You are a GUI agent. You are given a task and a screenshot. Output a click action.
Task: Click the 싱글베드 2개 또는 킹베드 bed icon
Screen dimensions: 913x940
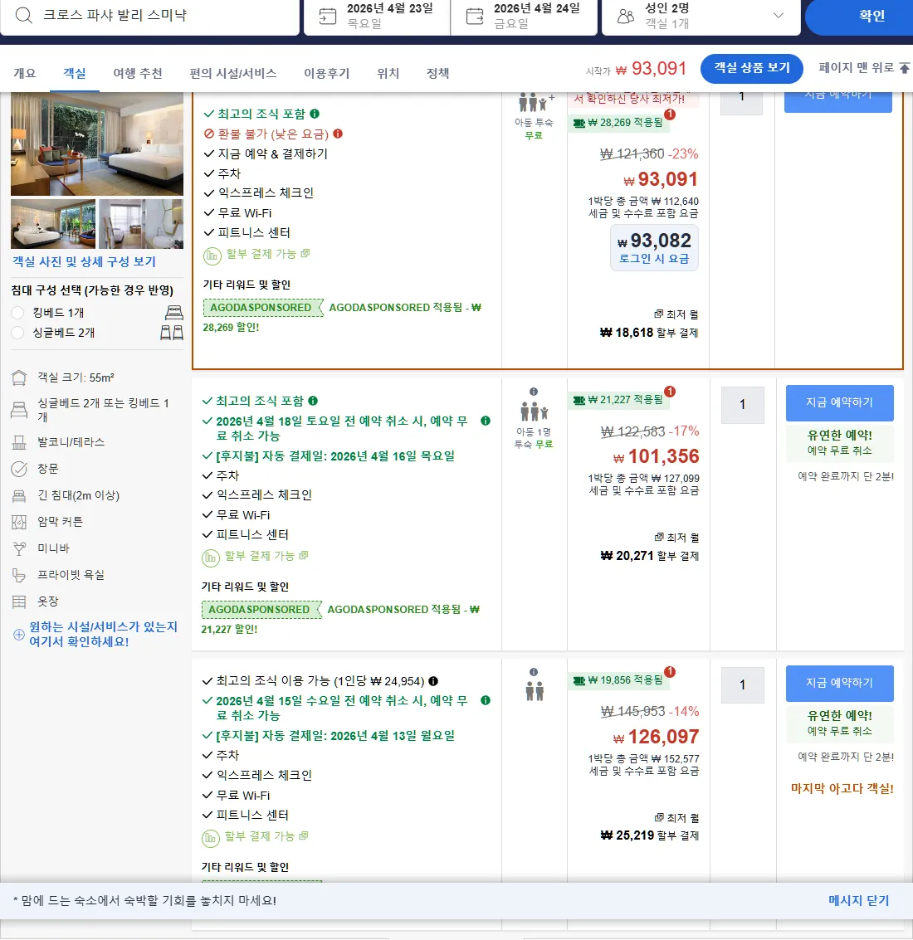19,410
